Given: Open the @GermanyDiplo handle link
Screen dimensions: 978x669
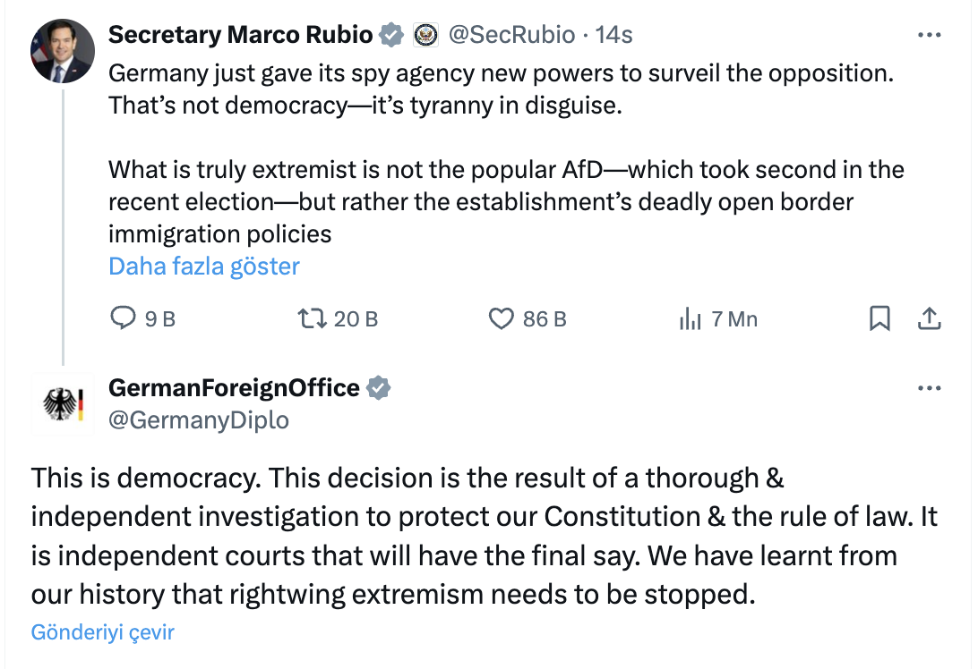Looking at the screenshot, I should (x=198, y=420).
